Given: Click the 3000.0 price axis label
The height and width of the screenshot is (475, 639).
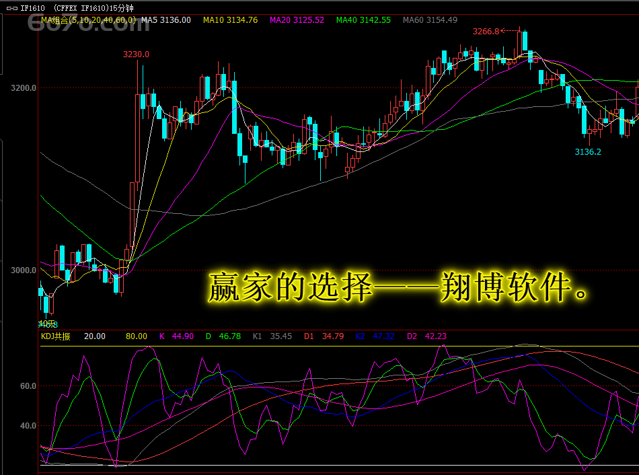Looking at the screenshot, I should tap(24, 270).
